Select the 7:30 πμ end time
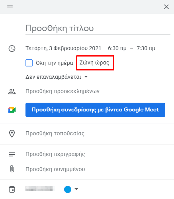The height and width of the screenshot is (199, 174). [146, 48]
